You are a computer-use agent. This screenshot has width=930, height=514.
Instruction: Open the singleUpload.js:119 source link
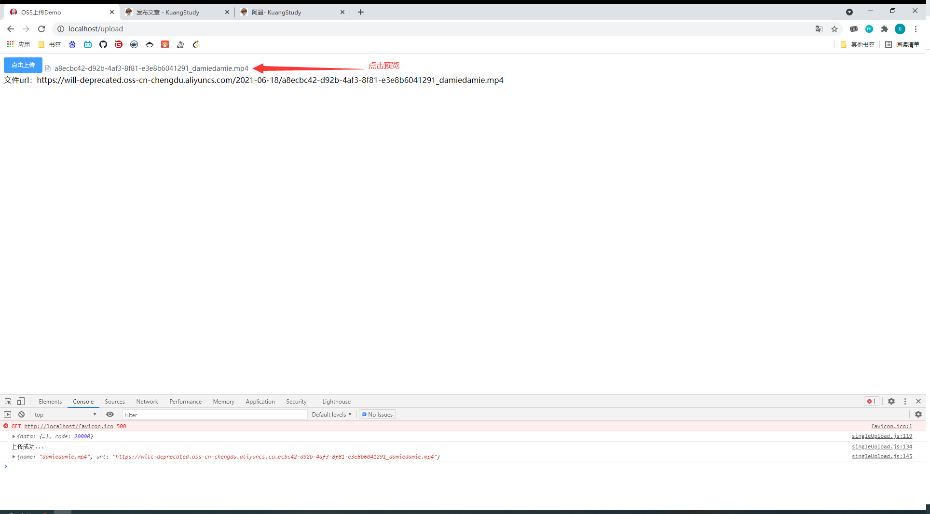(882, 436)
